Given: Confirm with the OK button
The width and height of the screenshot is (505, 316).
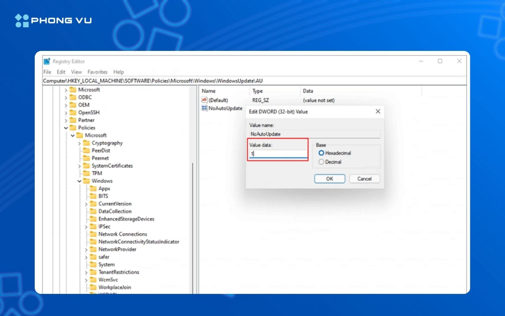Looking at the screenshot, I should click(x=329, y=179).
